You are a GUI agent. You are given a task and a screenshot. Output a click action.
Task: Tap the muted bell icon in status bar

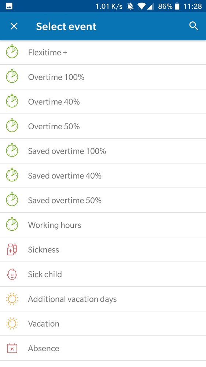click(130, 6)
